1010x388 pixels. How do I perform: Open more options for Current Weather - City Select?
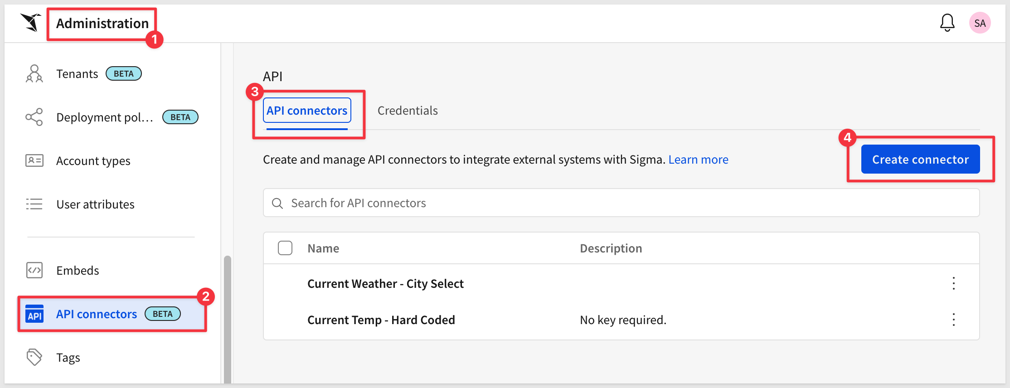(953, 284)
